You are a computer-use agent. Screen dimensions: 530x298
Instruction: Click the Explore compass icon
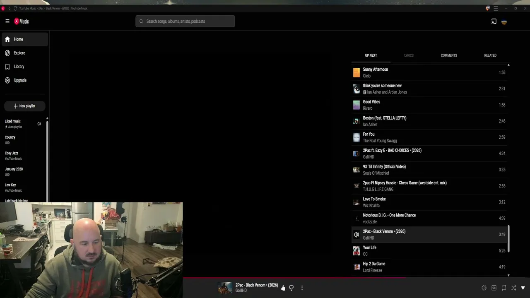(x=7, y=53)
